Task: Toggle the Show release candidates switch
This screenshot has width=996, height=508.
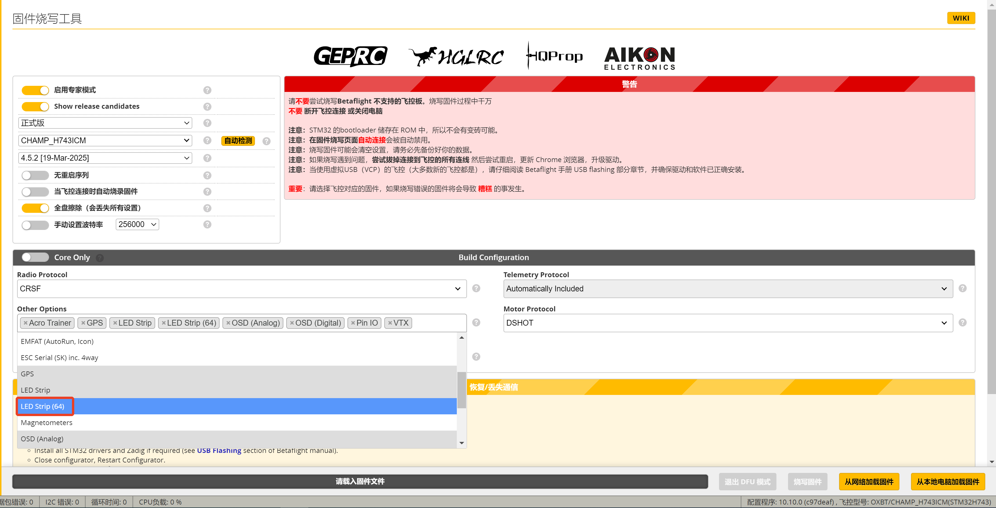Action: point(35,106)
